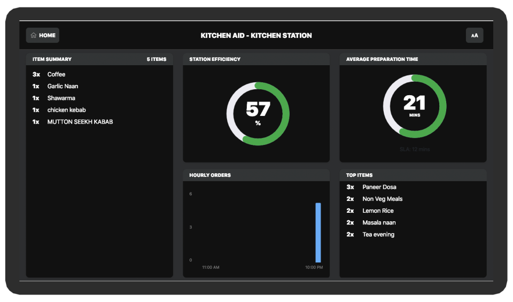The height and width of the screenshot is (302, 513).
Task: Click the STATION EFFICIENCY panel title
Action: [215, 59]
